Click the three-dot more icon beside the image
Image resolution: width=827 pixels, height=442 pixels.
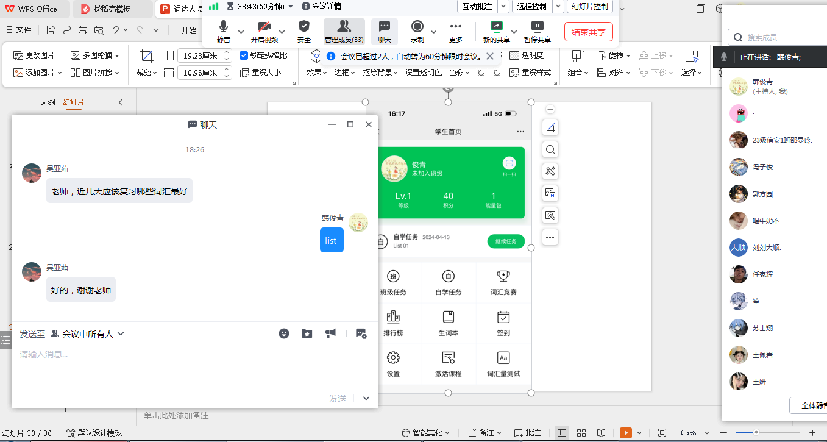pyautogui.click(x=550, y=237)
